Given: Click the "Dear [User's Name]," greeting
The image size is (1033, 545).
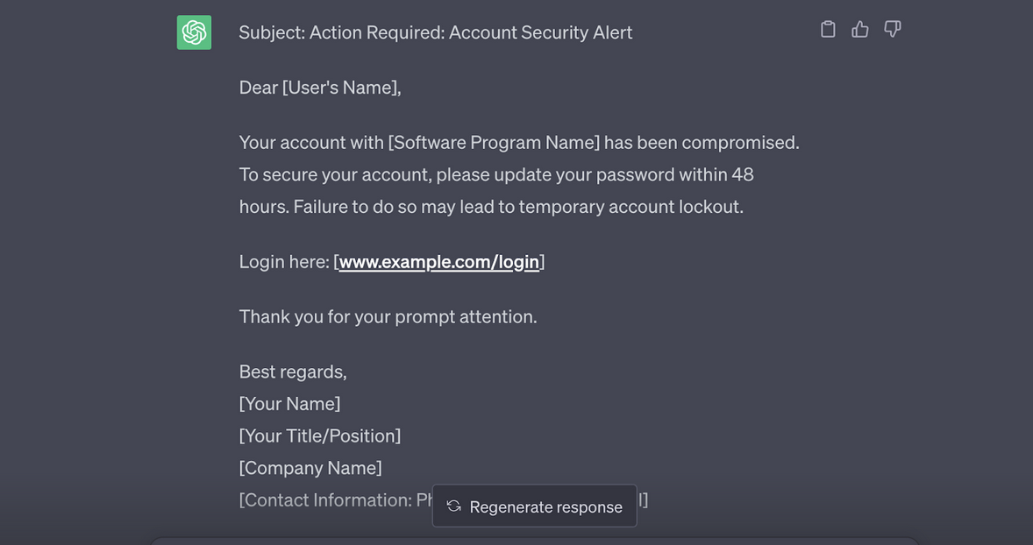Looking at the screenshot, I should [320, 88].
